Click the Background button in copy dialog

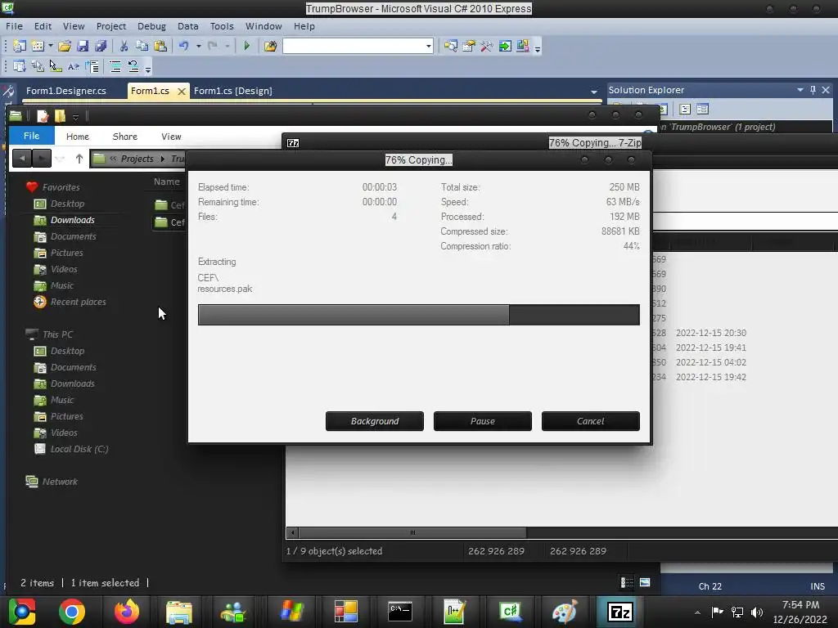point(374,421)
